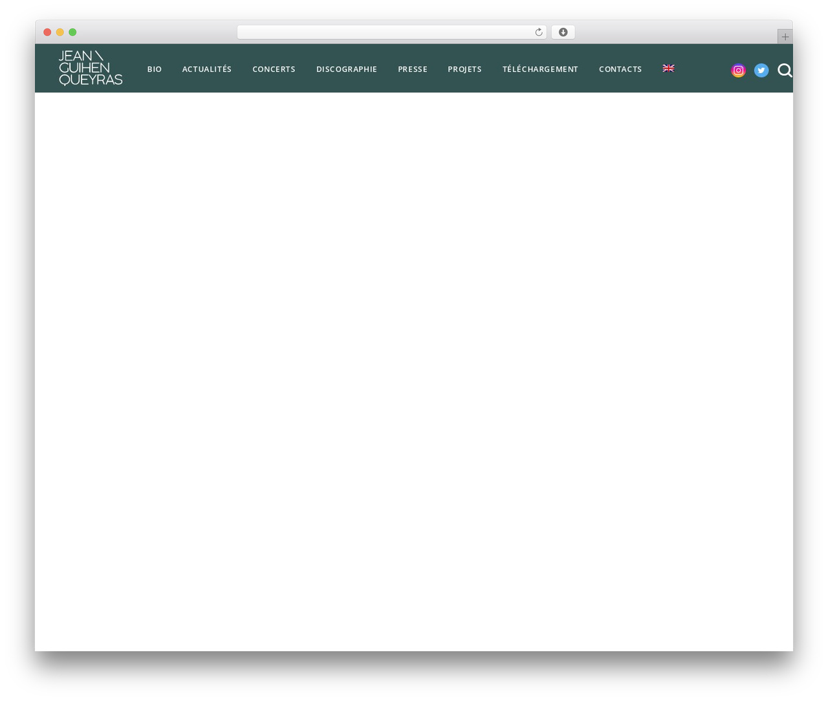Open the BIO menu item
Screen dimensions: 828x701
[155, 69]
